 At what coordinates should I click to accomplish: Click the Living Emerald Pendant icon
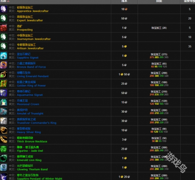coord(4,74)
